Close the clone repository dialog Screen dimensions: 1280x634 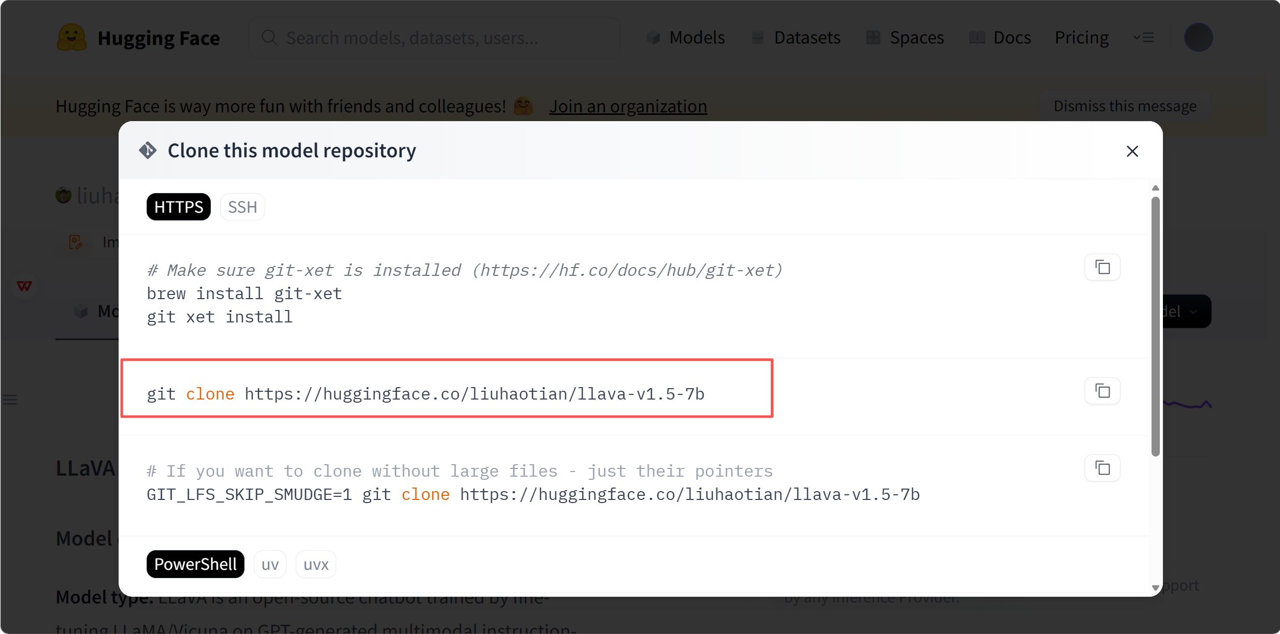[1132, 151]
